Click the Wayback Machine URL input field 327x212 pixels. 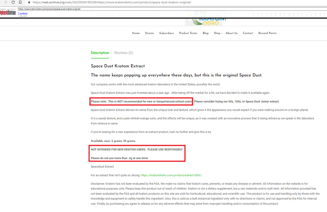click(x=172, y=9)
